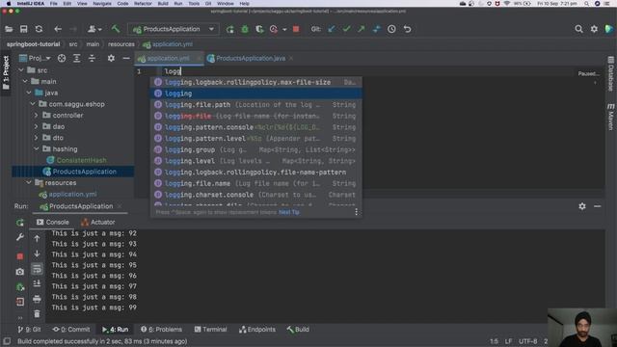Screen dimensions: 617x347
Task: Open Run panel settings gear
Action: (582, 206)
